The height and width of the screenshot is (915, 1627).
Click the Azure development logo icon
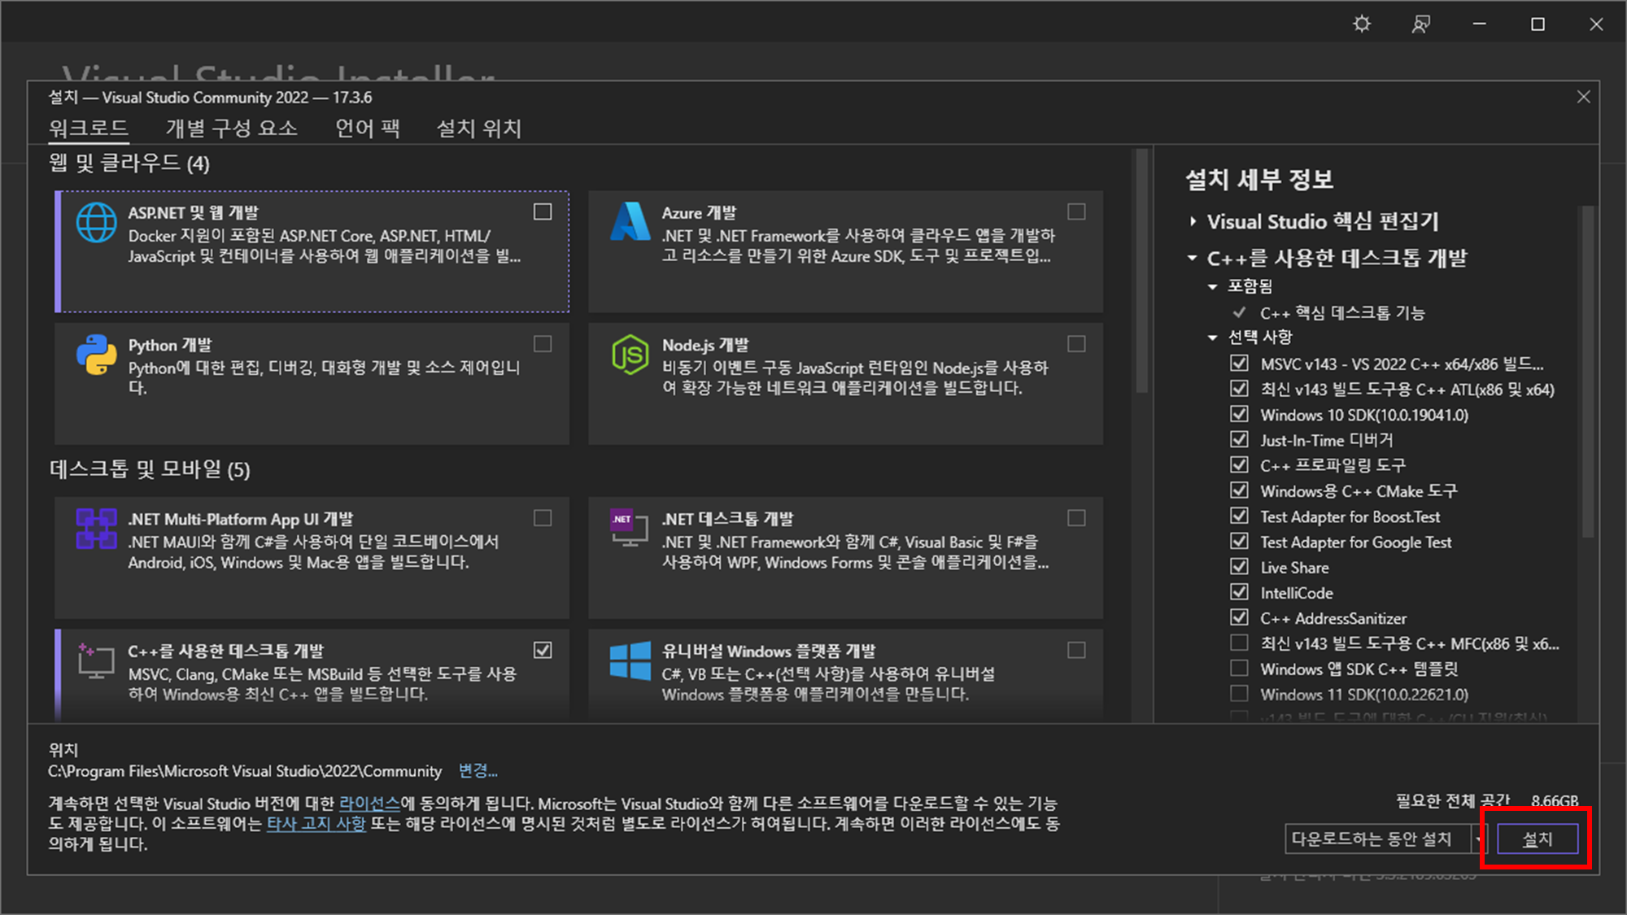click(x=630, y=222)
